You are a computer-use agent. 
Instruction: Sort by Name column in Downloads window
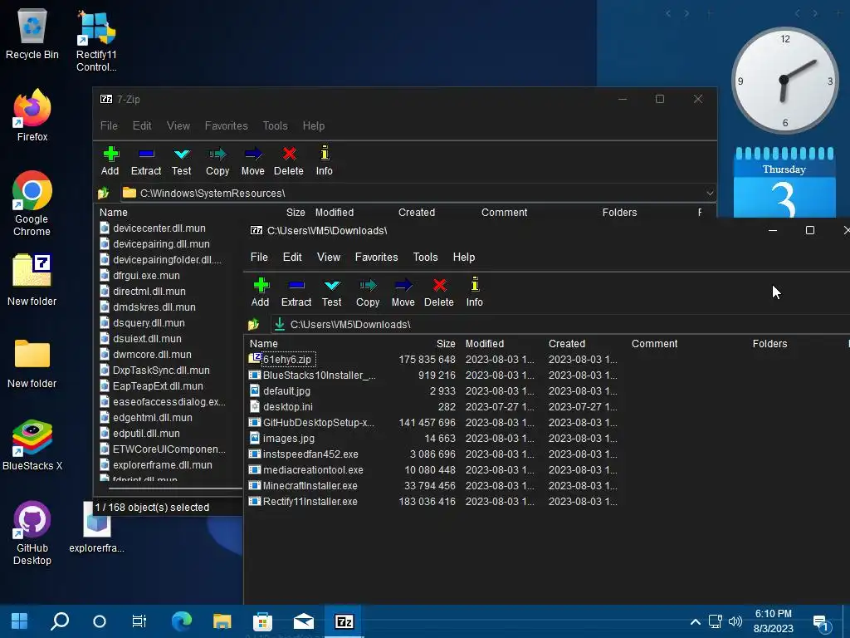pyautogui.click(x=264, y=344)
